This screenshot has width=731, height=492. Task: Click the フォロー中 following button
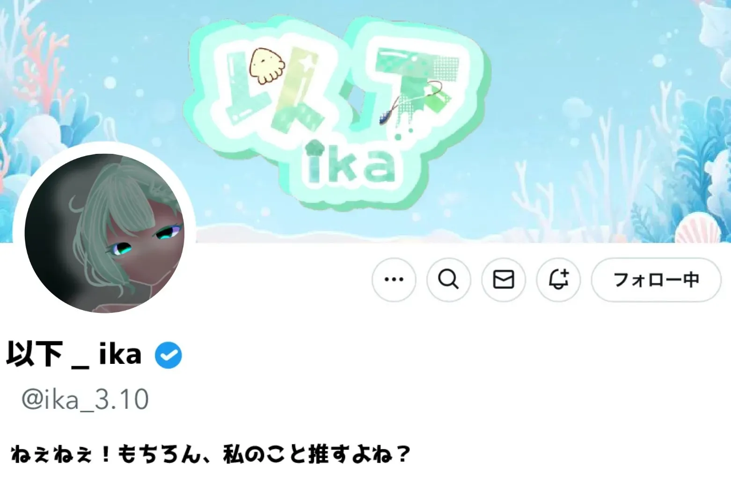(x=656, y=280)
